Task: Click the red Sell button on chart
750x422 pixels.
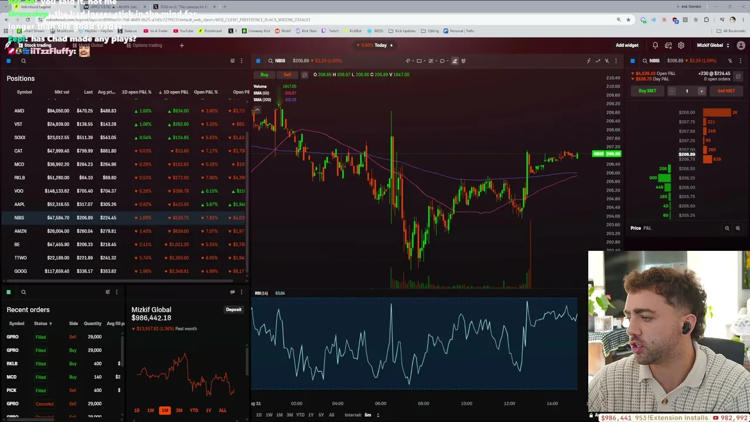Action: (287, 75)
